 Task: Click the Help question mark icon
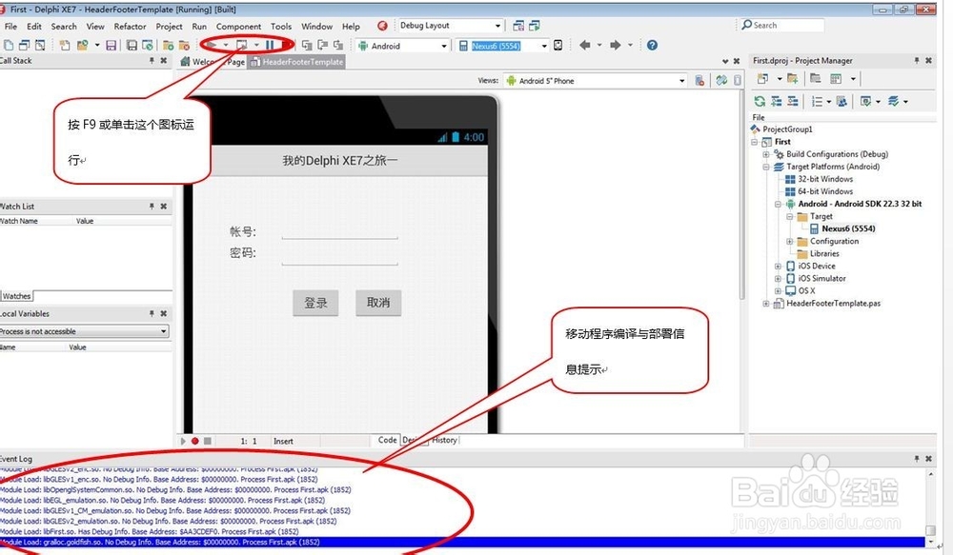pos(652,45)
